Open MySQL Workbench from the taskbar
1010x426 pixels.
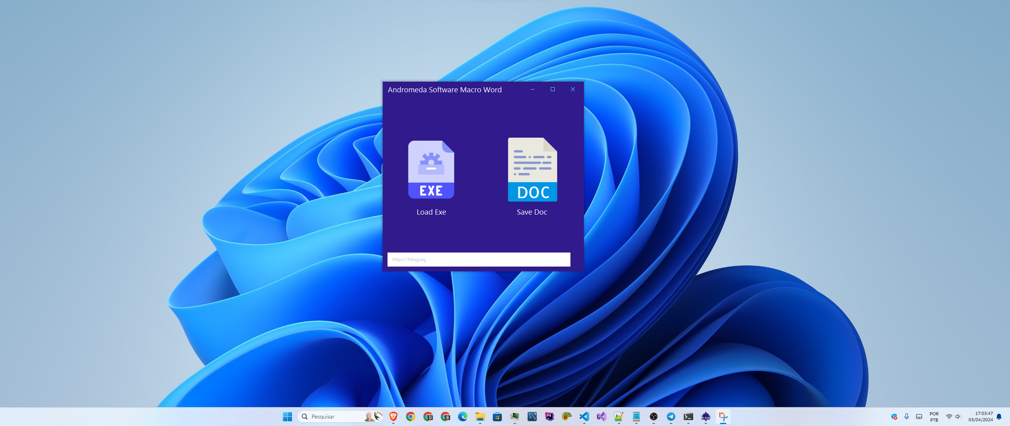click(532, 416)
